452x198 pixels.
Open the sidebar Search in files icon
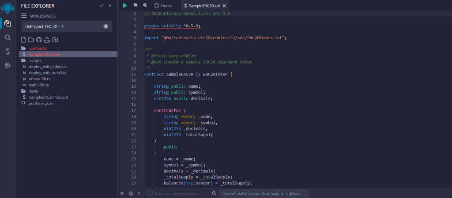8,37
